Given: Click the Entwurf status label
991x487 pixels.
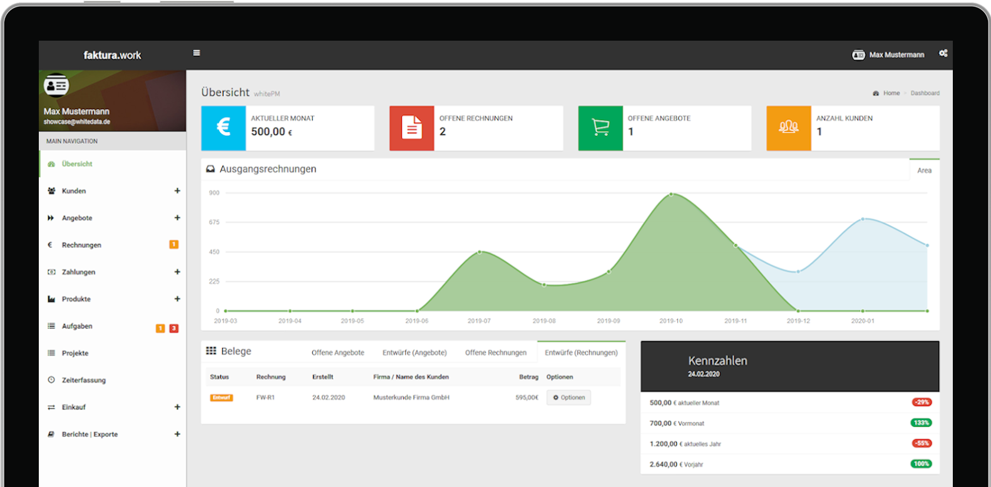Looking at the screenshot, I should click(222, 397).
